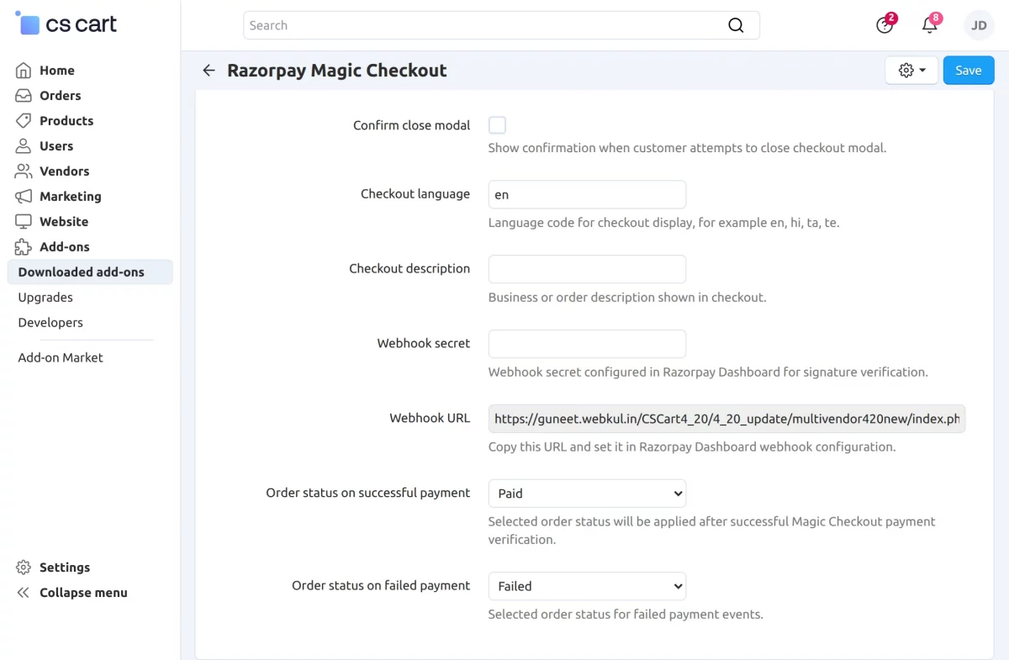The image size is (1009, 660).
Task: Click the Webhook secret label
Action: pyautogui.click(x=424, y=343)
